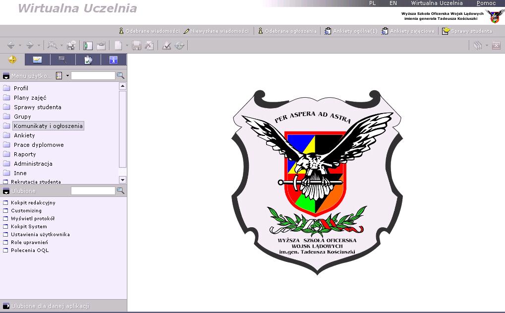Open dropdown next to the find icon
Image resolution: width=505 pixels, height=313 pixels.
click(61, 46)
